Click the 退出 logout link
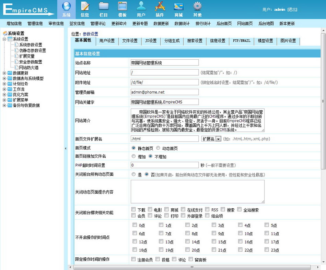 [292, 10]
